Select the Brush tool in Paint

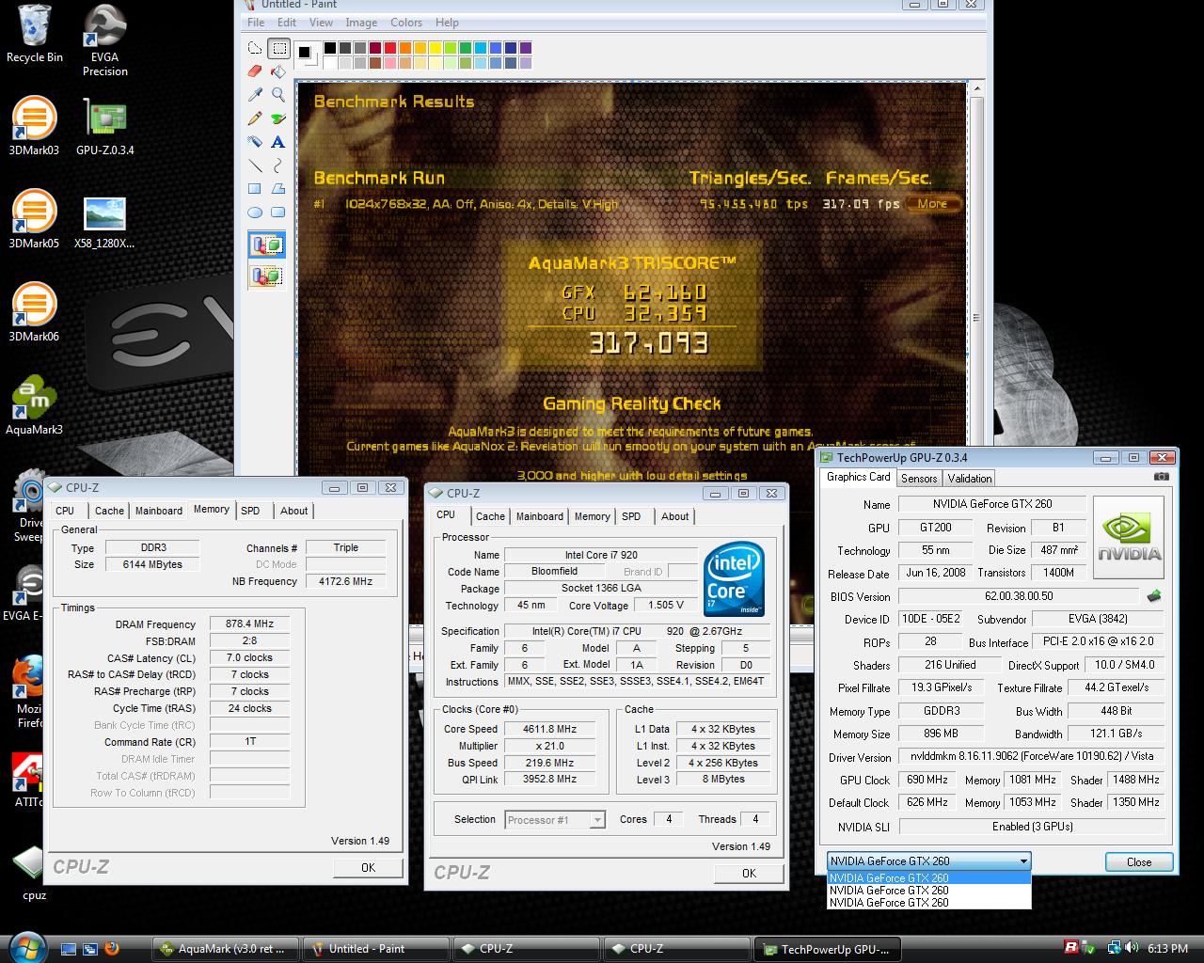(278, 118)
